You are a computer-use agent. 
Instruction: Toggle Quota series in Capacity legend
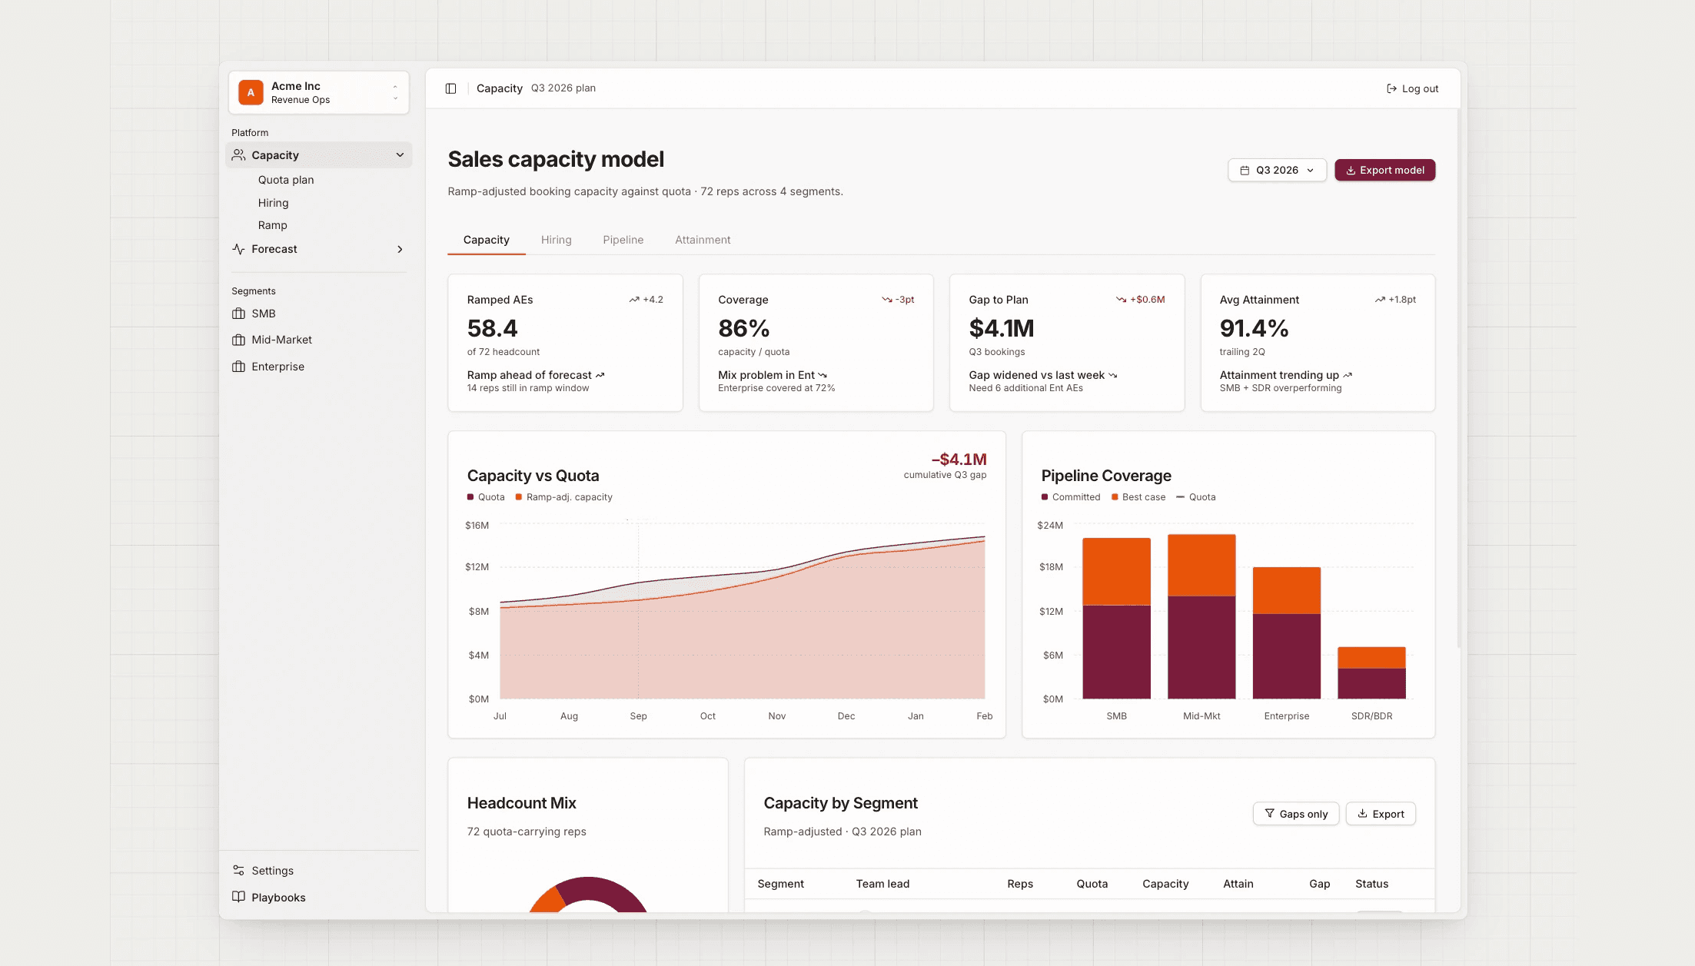pyautogui.click(x=486, y=497)
